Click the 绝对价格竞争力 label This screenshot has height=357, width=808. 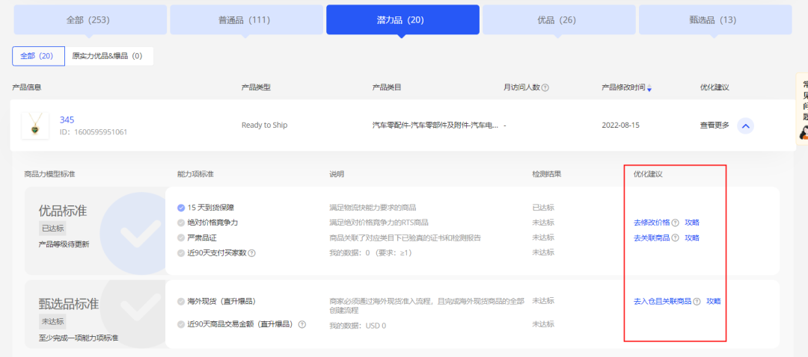212,223
